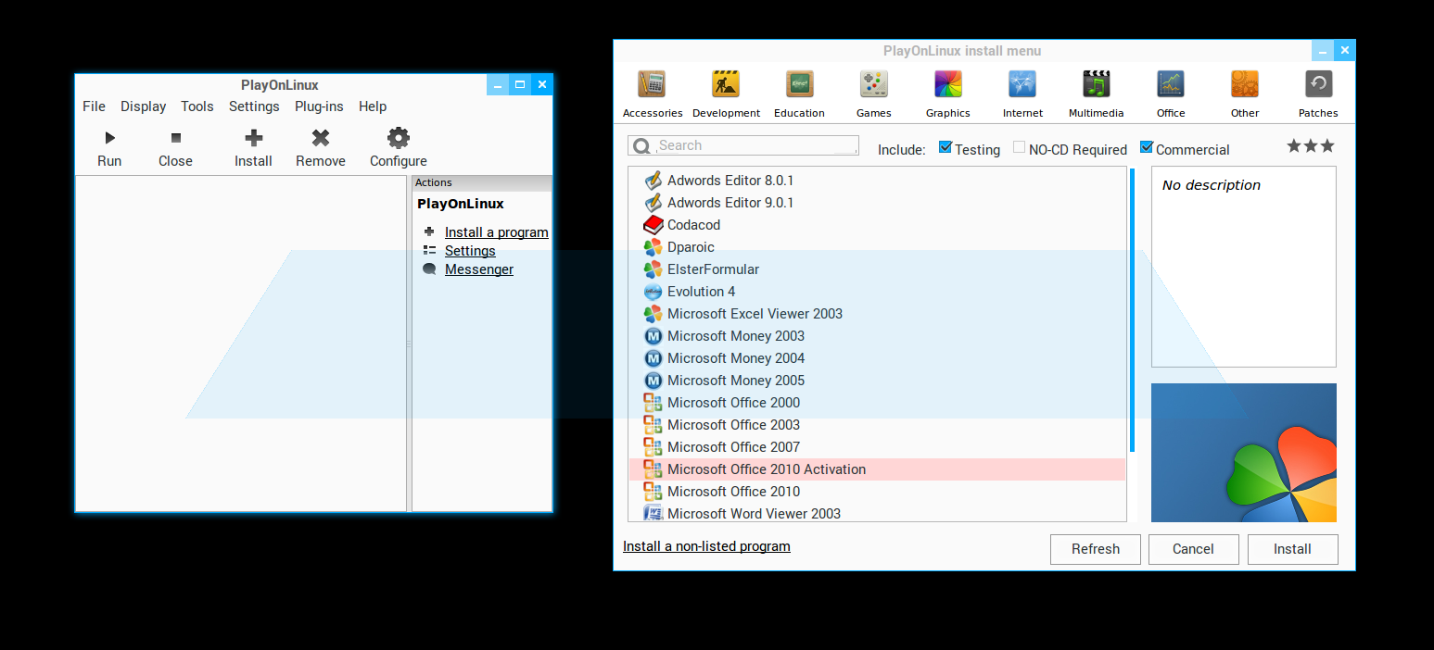Select the Development category icon
This screenshot has width=1434, height=650.
[x=726, y=85]
